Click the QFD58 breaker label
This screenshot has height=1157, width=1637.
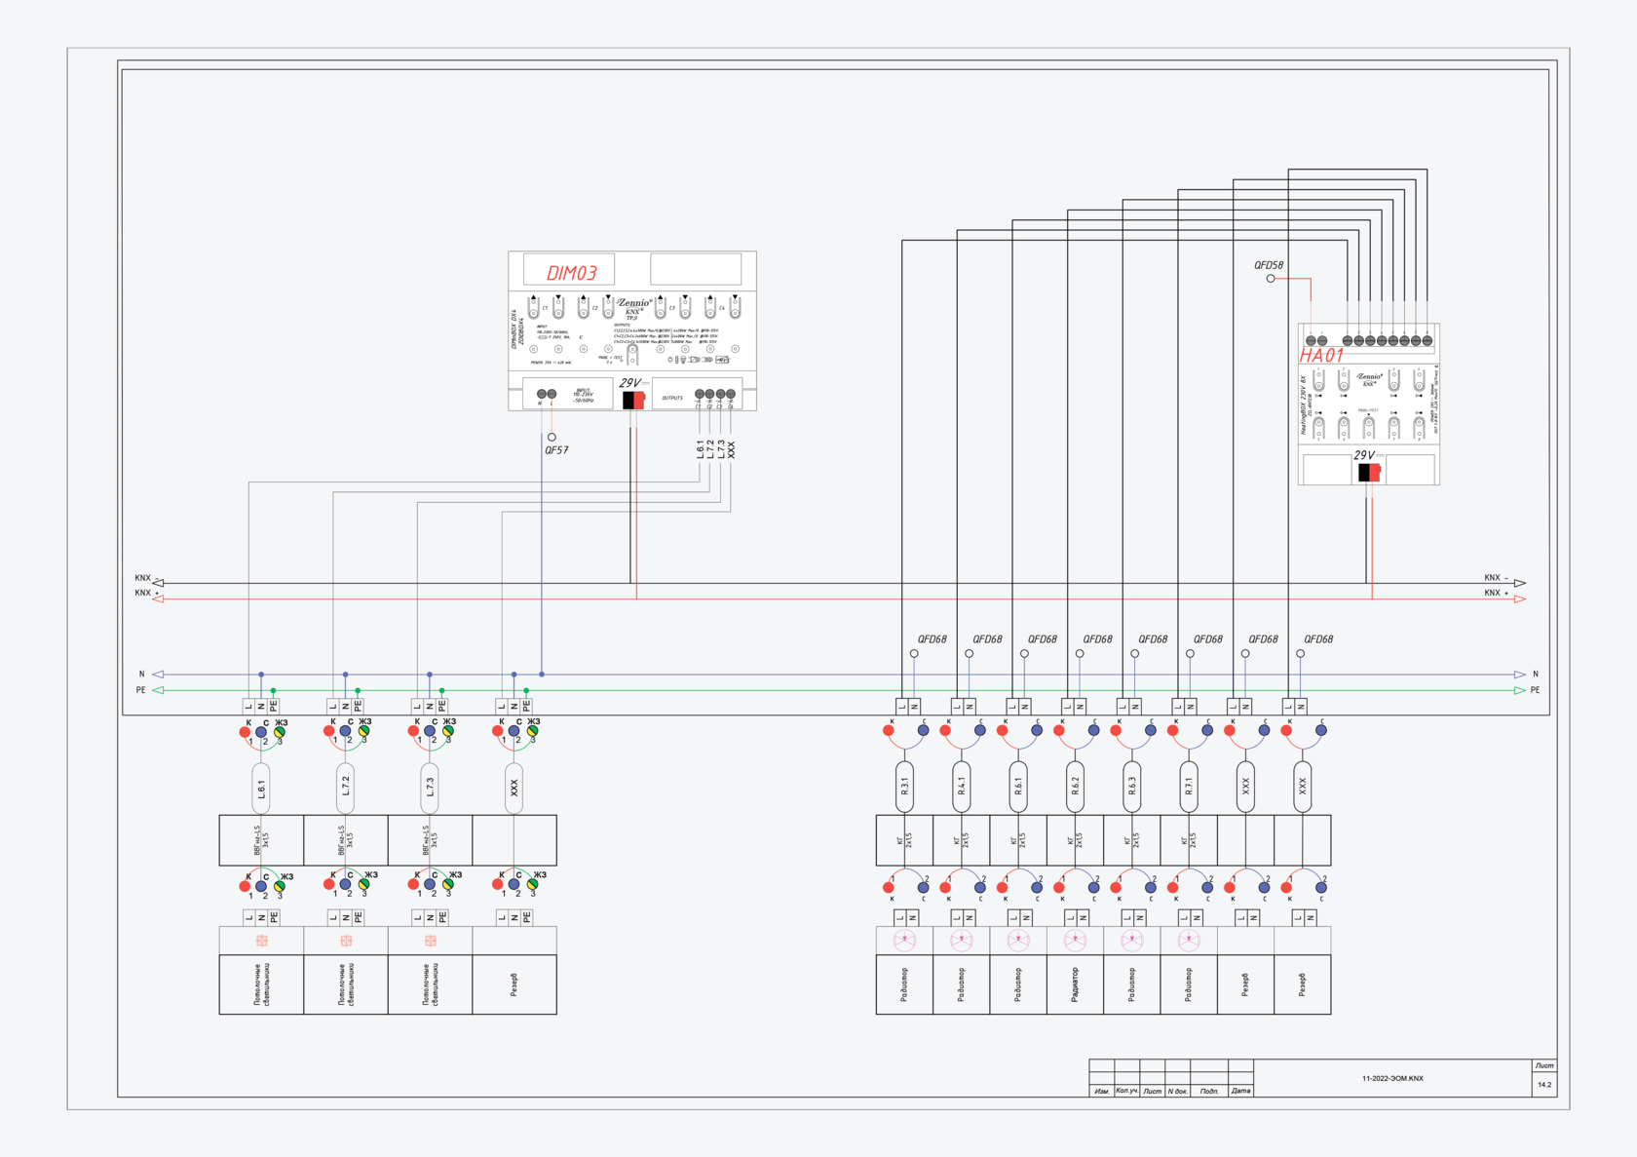click(x=1269, y=265)
